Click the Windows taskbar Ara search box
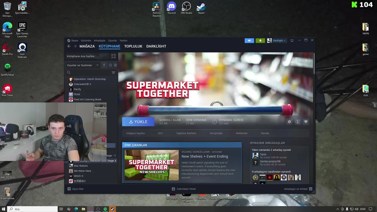 (33, 209)
